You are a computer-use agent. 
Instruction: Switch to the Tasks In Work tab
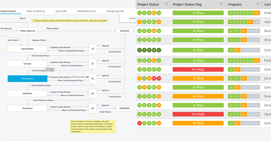click(x=36, y=11)
